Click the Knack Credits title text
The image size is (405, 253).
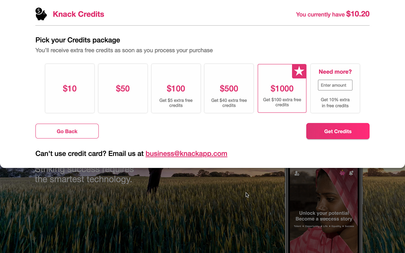[x=78, y=14]
